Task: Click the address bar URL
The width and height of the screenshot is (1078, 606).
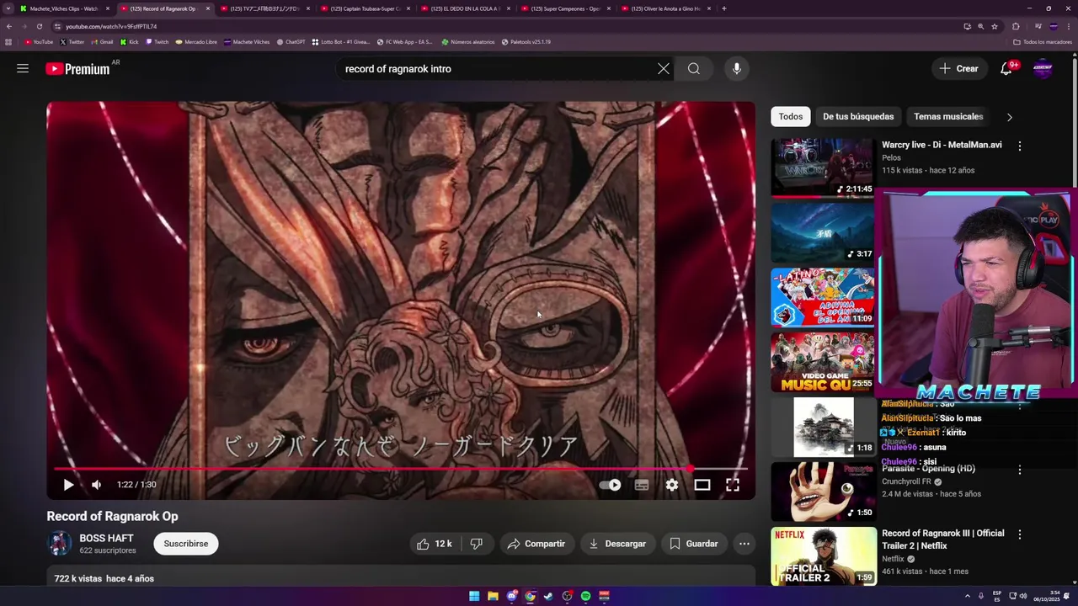Action: point(111,26)
